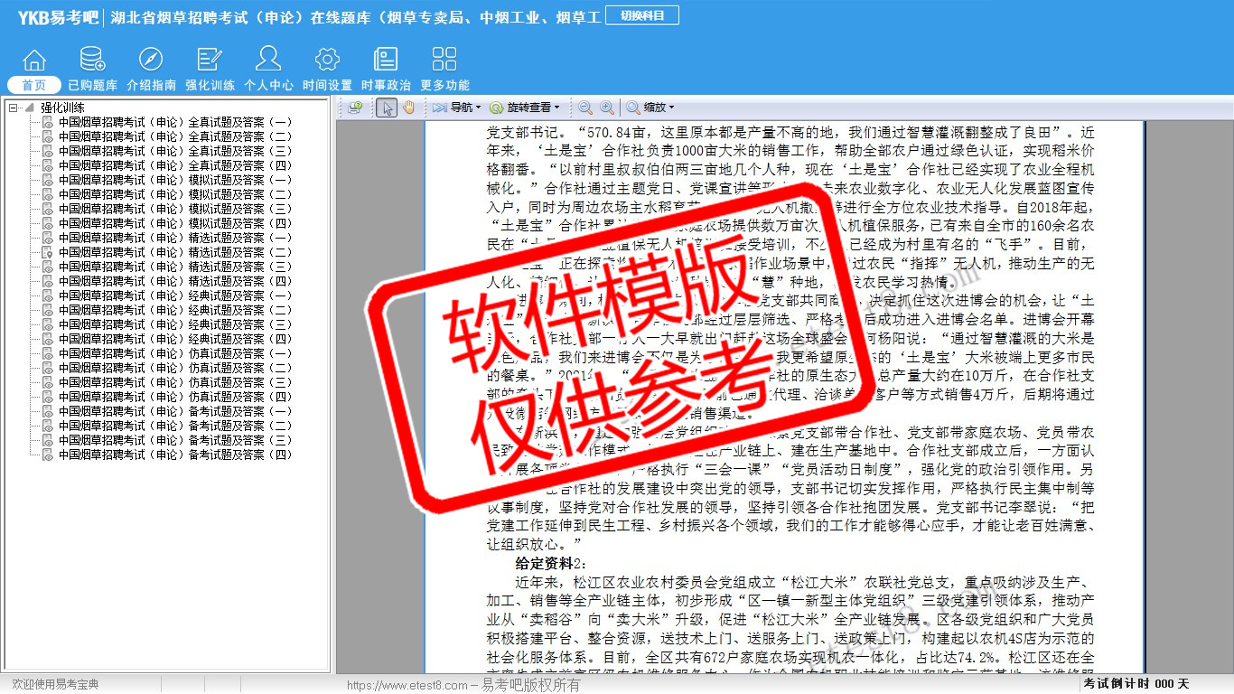Open 精选试题及答案（三）in tree
This screenshot has width=1234, height=694.
[x=175, y=267]
